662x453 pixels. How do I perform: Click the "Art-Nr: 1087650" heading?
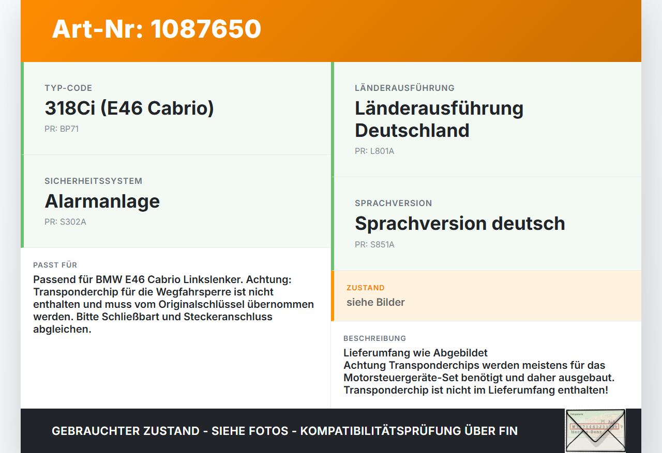(157, 29)
